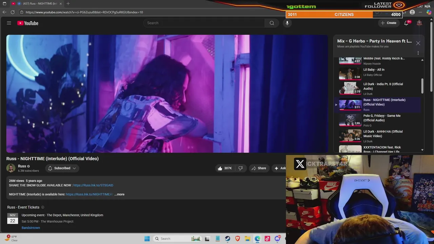Click the Windows taskbar search box
The image size is (434, 244).
pos(177,239)
